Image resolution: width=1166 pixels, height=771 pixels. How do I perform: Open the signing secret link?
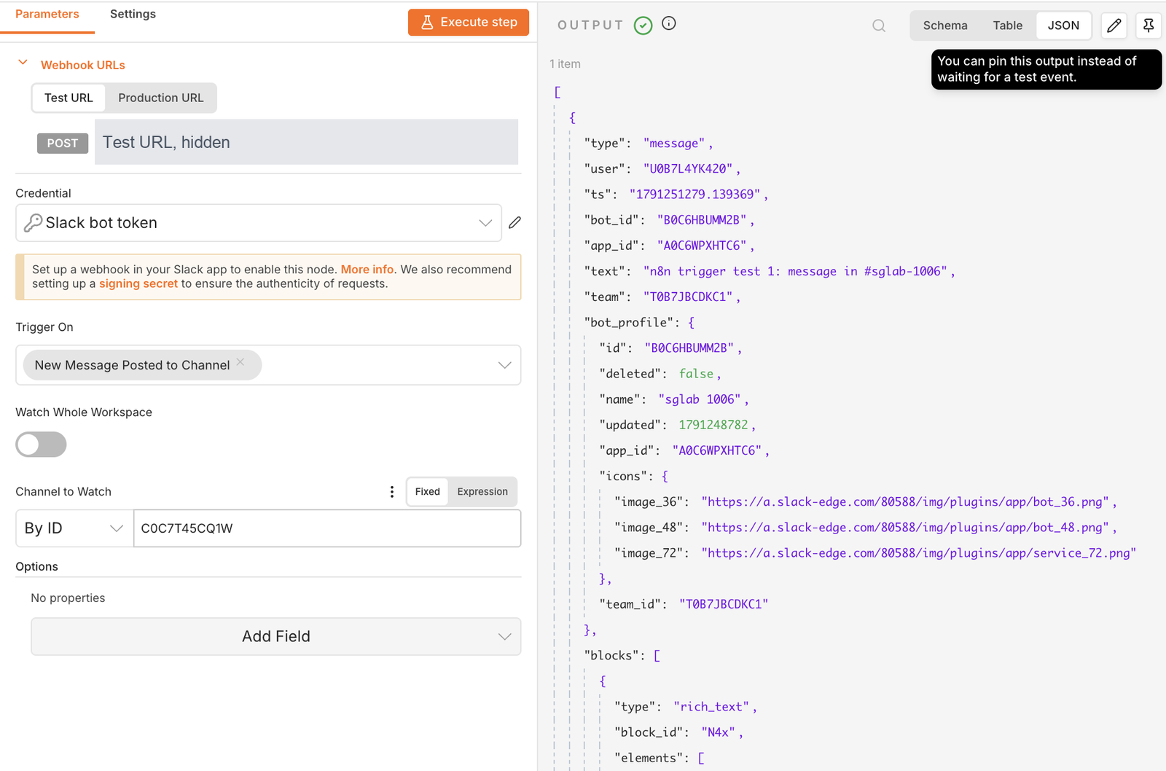pos(138,284)
